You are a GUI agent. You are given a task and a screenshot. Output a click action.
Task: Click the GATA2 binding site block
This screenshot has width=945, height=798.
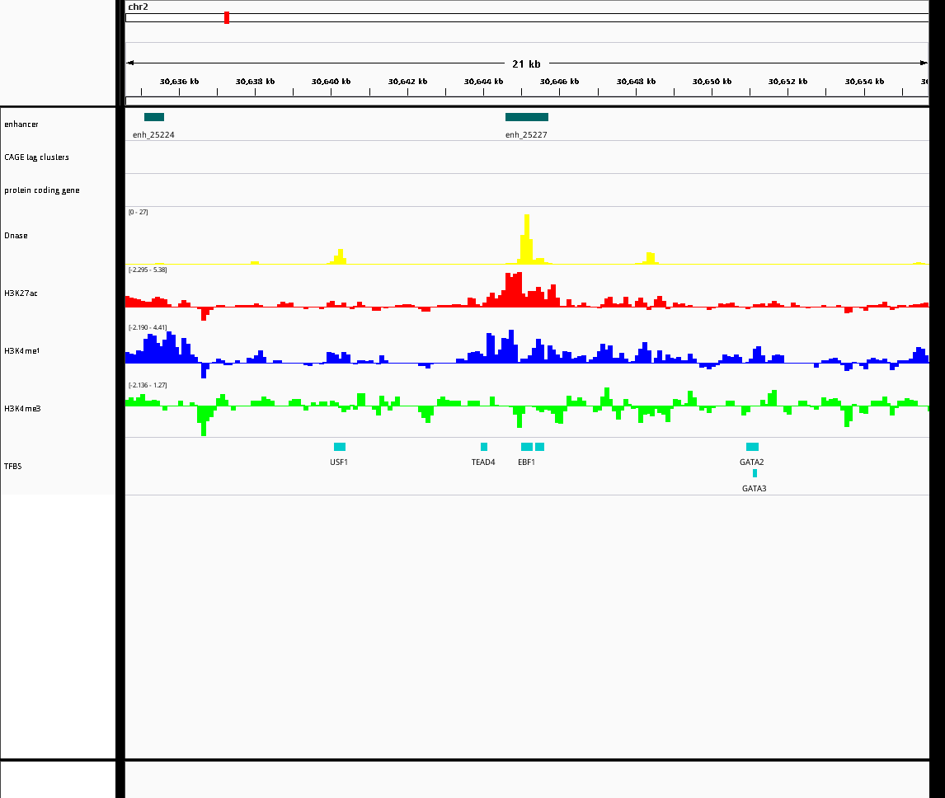point(752,447)
